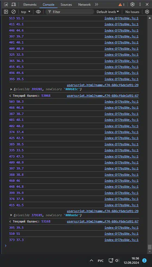Click the warning count triangle icon
Screen dimensions: 152x267
coord(120,5)
